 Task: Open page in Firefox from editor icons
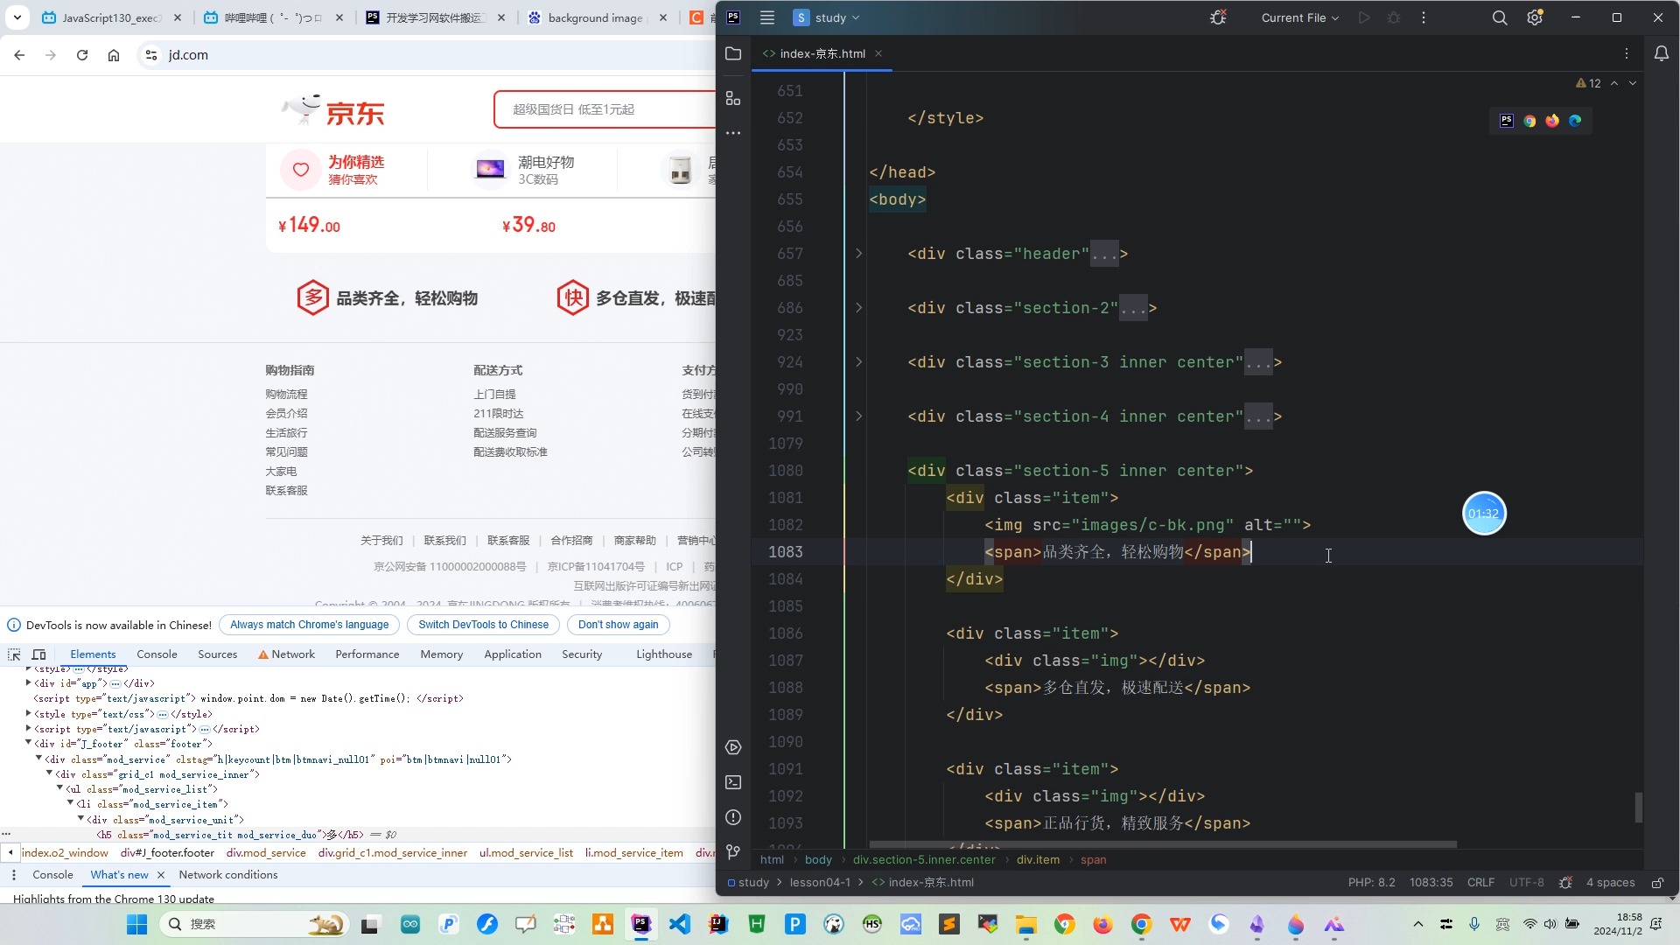click(1552, 121)
